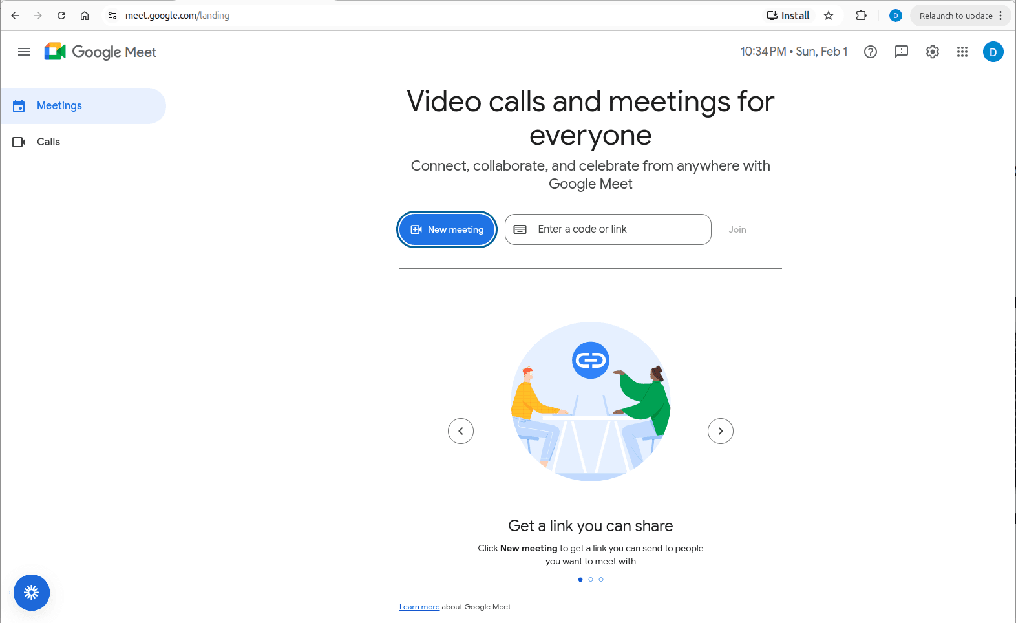Select the third carousel dot

click(601, 579)
